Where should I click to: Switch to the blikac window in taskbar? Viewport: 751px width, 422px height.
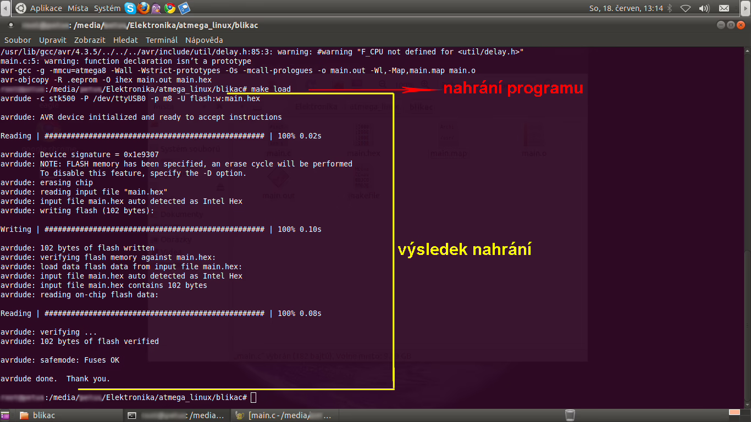44,415
